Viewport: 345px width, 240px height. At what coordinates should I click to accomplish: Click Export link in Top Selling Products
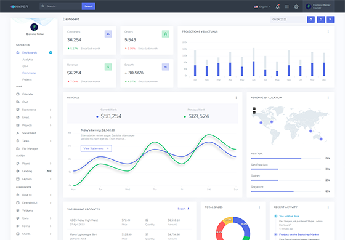coord(184,209)
